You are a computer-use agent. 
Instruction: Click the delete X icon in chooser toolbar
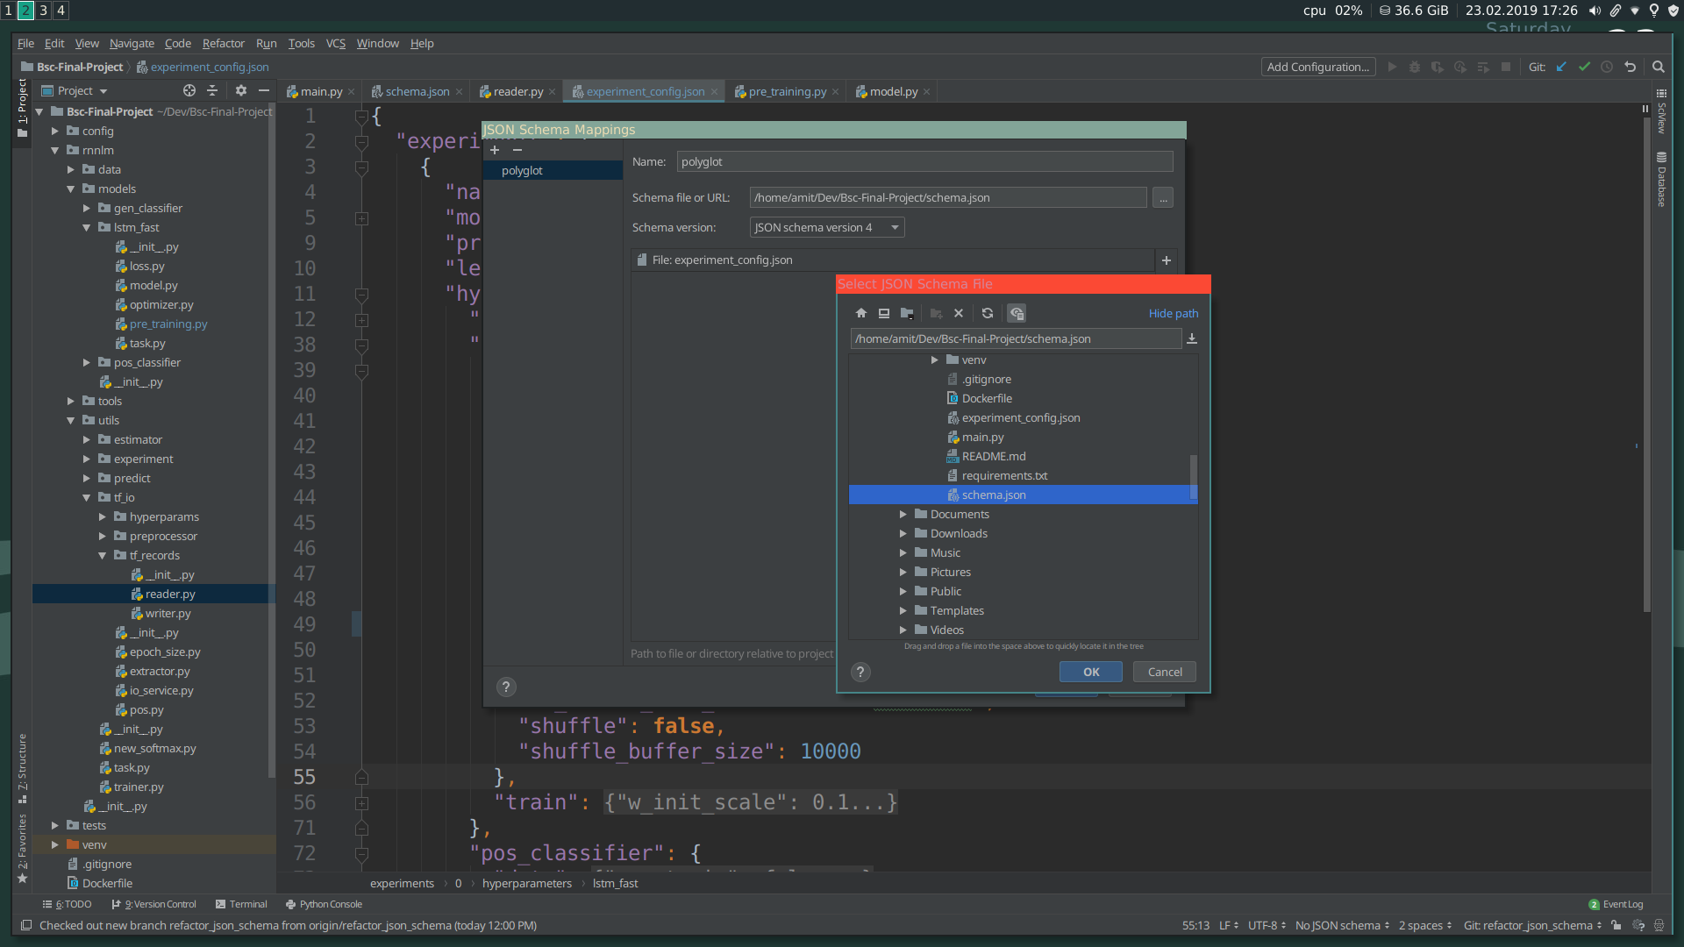point(959,313)
